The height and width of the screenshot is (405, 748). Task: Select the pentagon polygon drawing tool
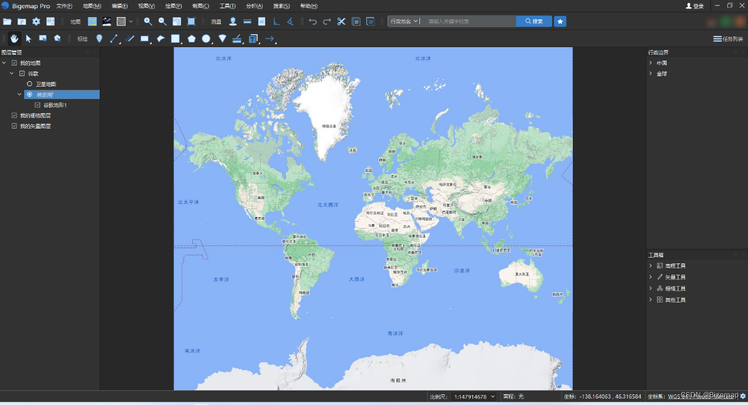[192, 39]
